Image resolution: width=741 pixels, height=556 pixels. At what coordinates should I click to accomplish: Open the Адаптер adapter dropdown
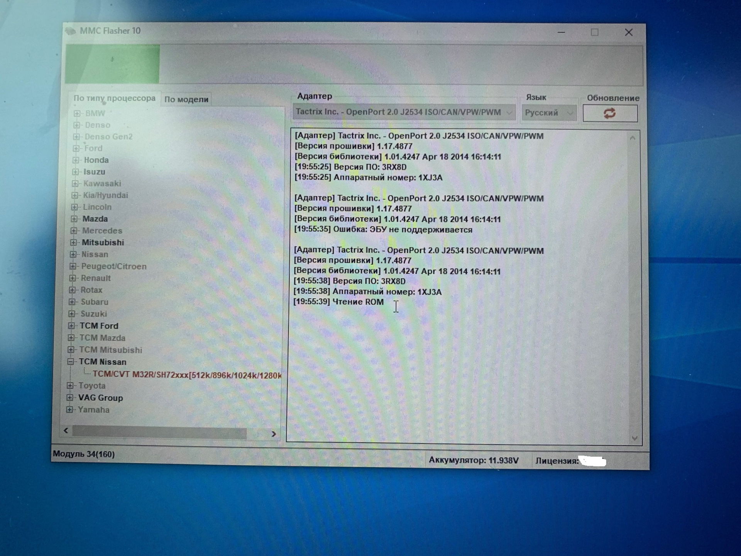pyautogui.click(x=404, y=112)
